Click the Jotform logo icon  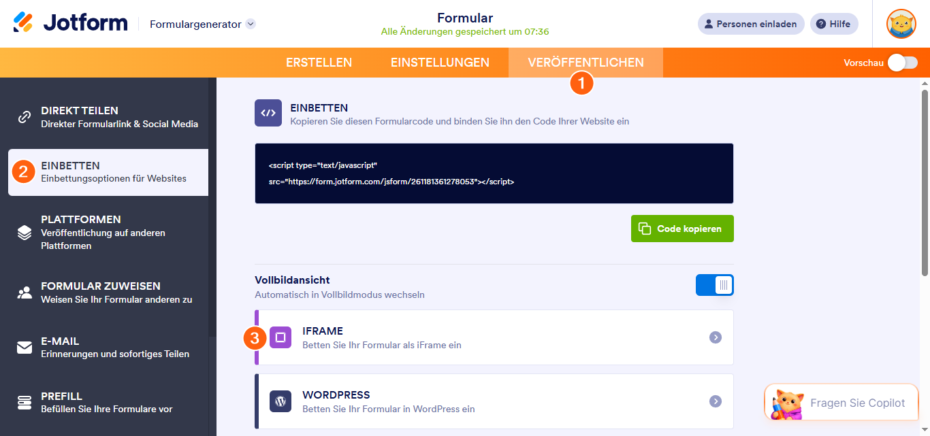point(23,22)
